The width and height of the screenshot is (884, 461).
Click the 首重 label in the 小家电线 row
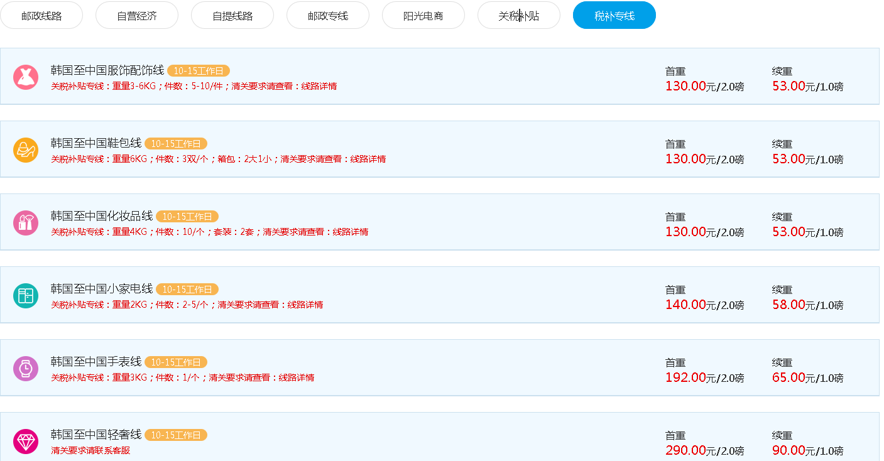point(675,290)
